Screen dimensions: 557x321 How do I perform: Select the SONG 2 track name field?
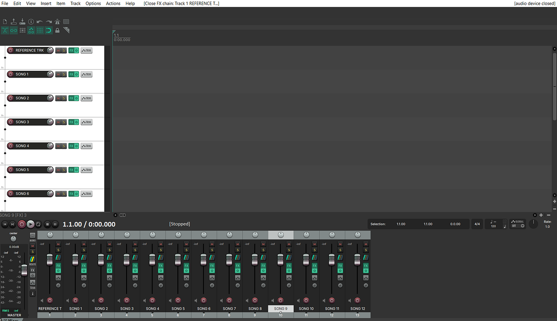(30, 98)
